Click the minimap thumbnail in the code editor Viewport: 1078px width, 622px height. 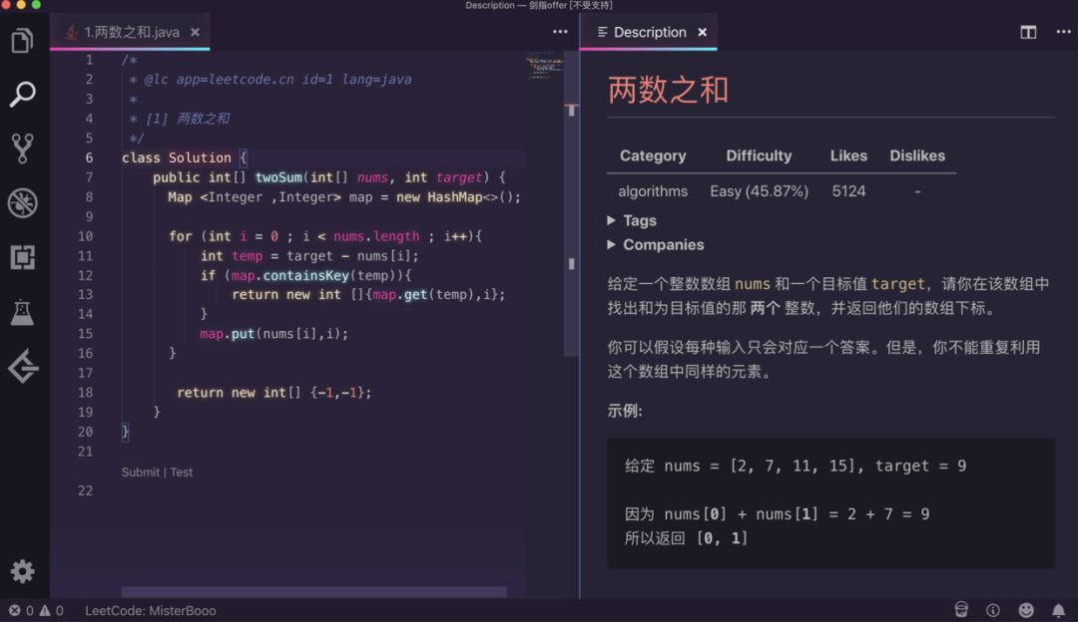(x=545, y=67)
